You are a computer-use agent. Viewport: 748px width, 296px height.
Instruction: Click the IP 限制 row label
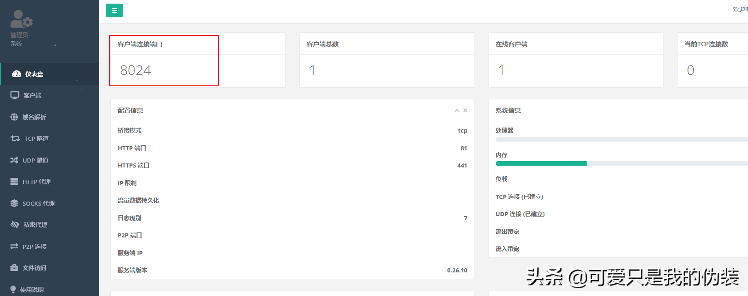tap(127, 183)
